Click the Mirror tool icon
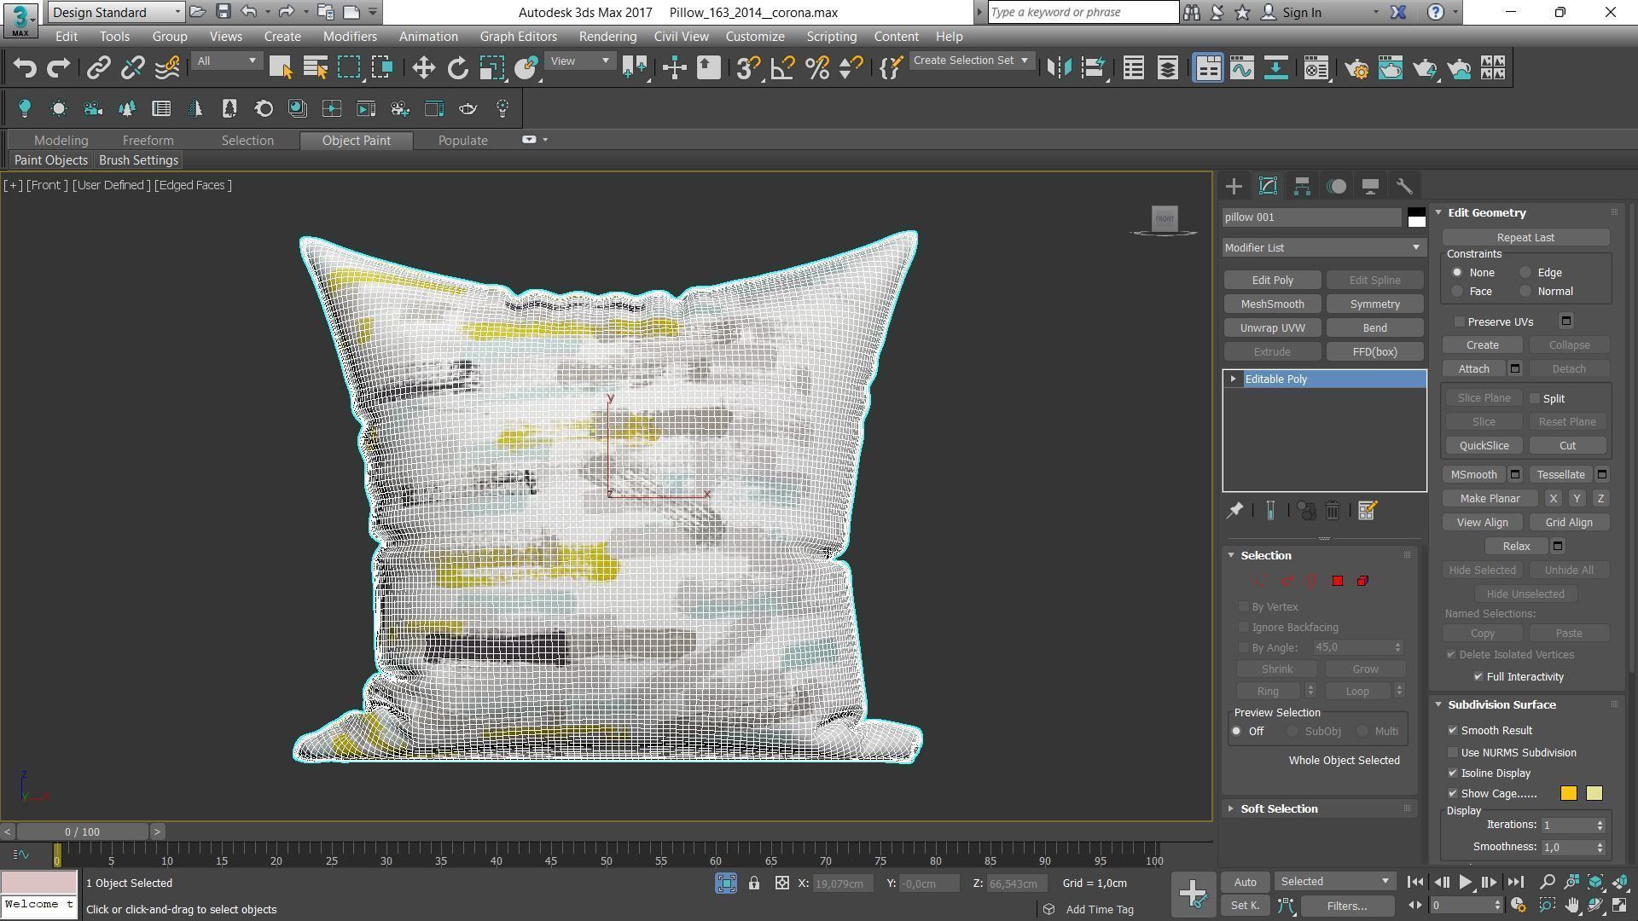1638x921 pixels. 1059,68
